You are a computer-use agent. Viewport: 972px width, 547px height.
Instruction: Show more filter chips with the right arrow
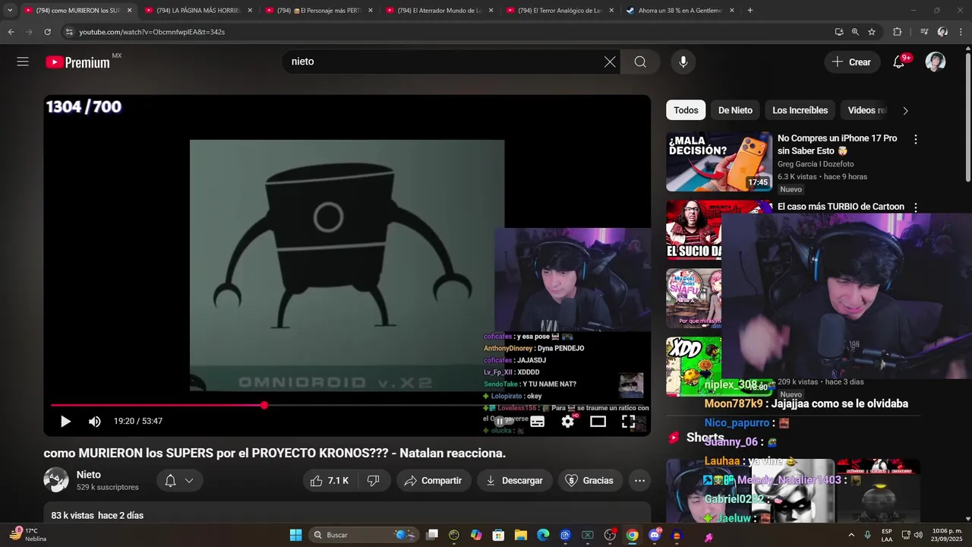tap(905, 110)
